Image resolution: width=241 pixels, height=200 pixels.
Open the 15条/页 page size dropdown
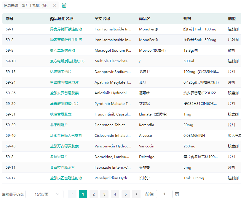(x=44, y=194)
